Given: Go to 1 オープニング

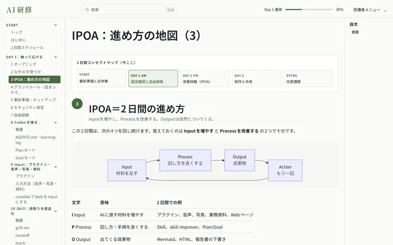Looking at the screenshot, I should 24,64.
